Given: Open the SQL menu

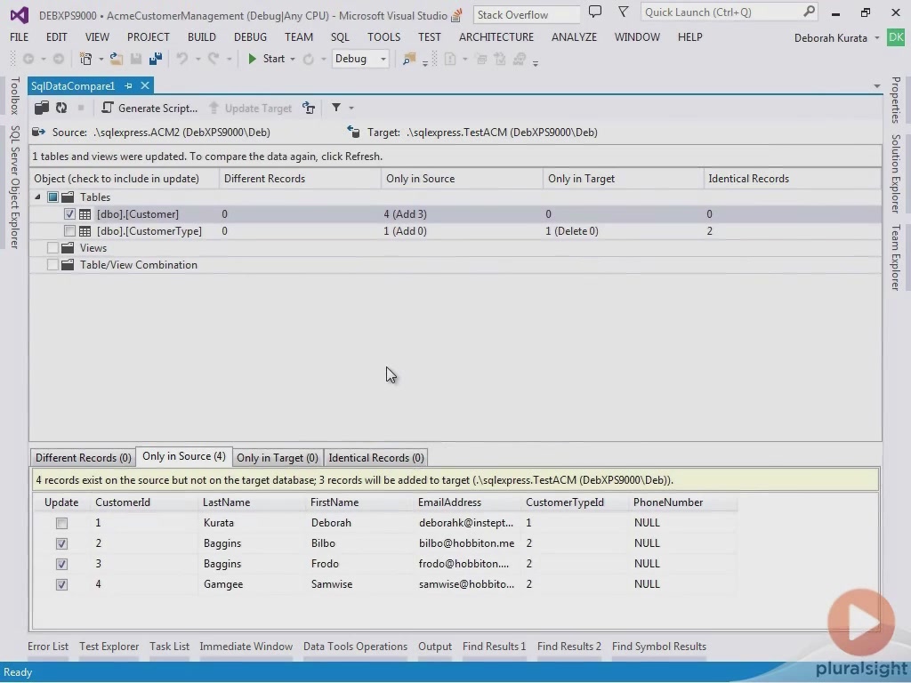Looking at the screenshot, I should [x=340, y=37].
